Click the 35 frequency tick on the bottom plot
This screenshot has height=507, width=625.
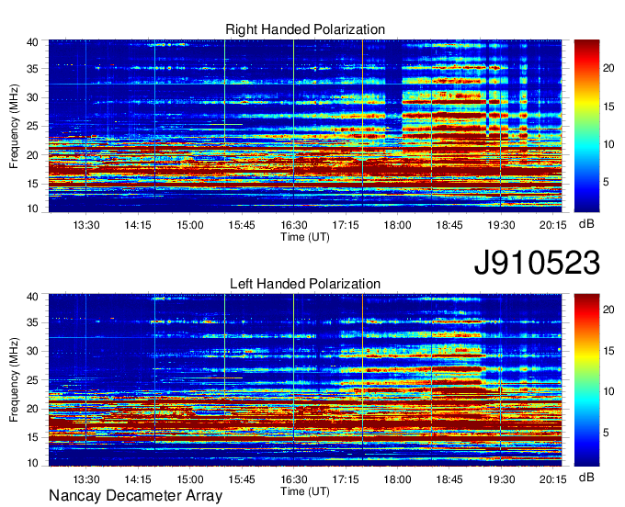point(32,322)
